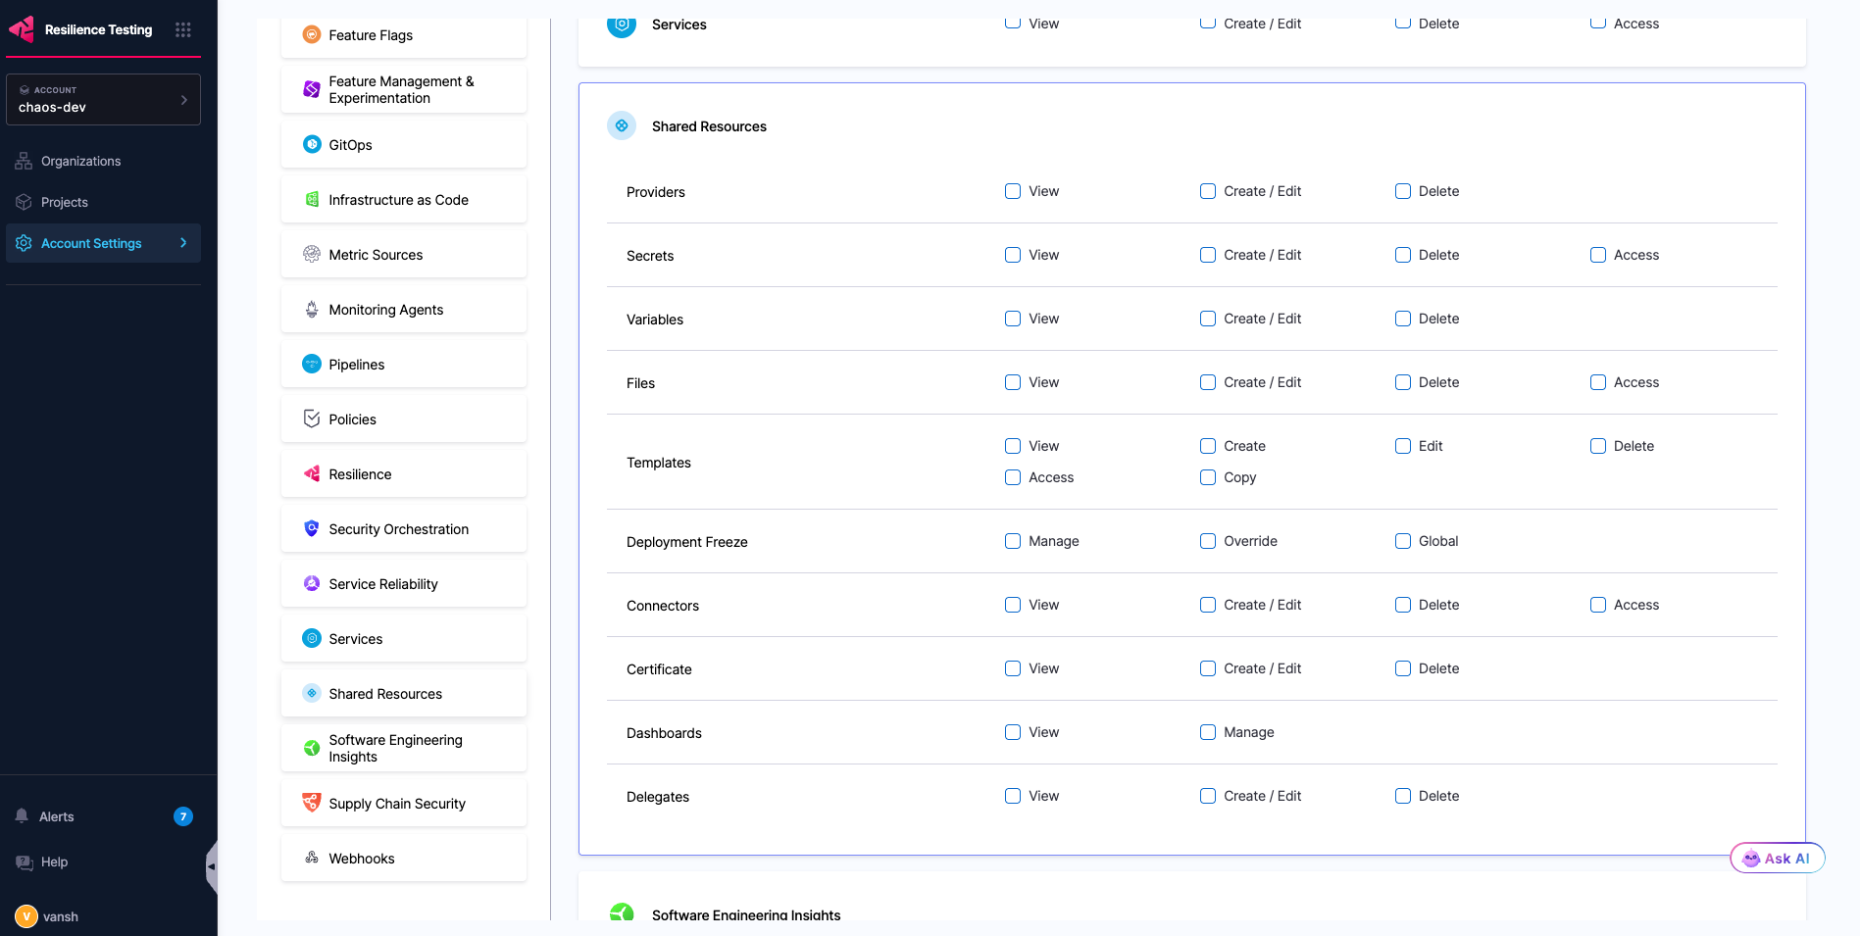The width and height of the screenshot is (1860, 936).
Task: Click the Webhooks icon
Action: pos(312,858)
